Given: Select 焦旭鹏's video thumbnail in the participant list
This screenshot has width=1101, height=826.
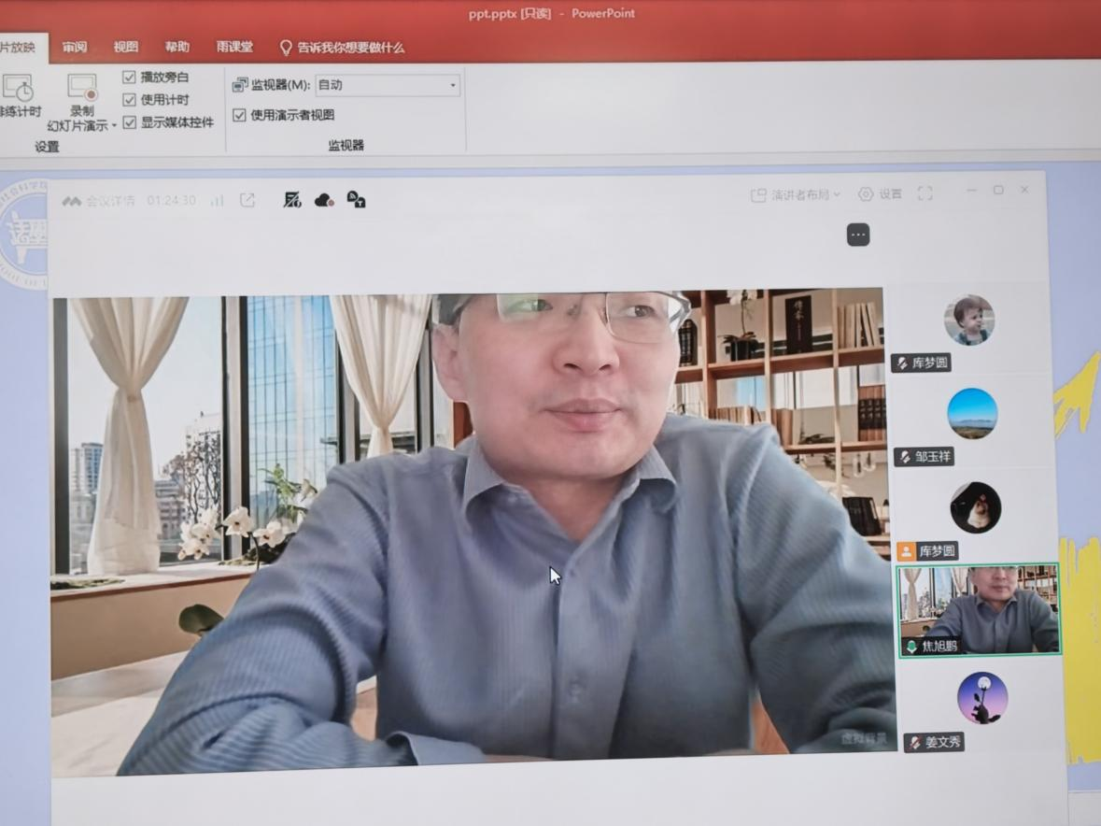Looking at the screenshot, I should [x=979, y=610].
